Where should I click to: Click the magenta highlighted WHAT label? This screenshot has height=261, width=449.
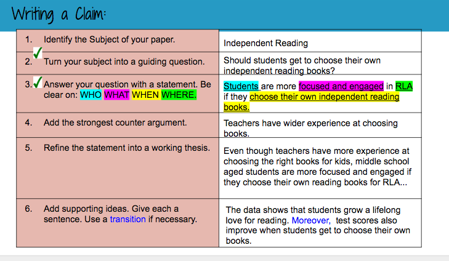tap(116, 95)
